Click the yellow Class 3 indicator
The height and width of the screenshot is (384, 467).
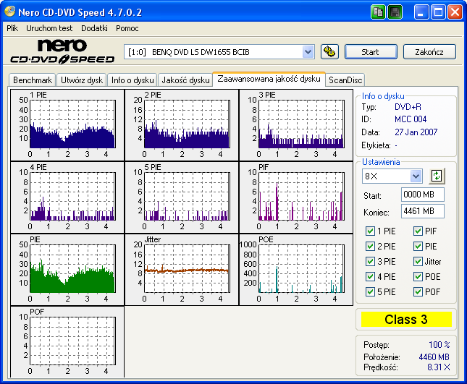click(x=406, y=320)
